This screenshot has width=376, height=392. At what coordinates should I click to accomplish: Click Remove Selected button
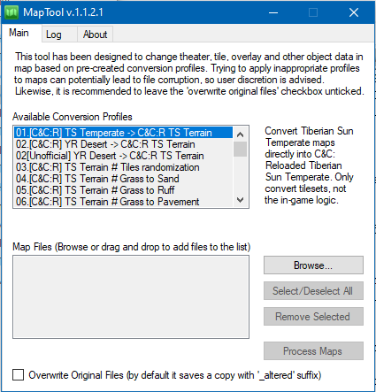click(x=313, y=317)
